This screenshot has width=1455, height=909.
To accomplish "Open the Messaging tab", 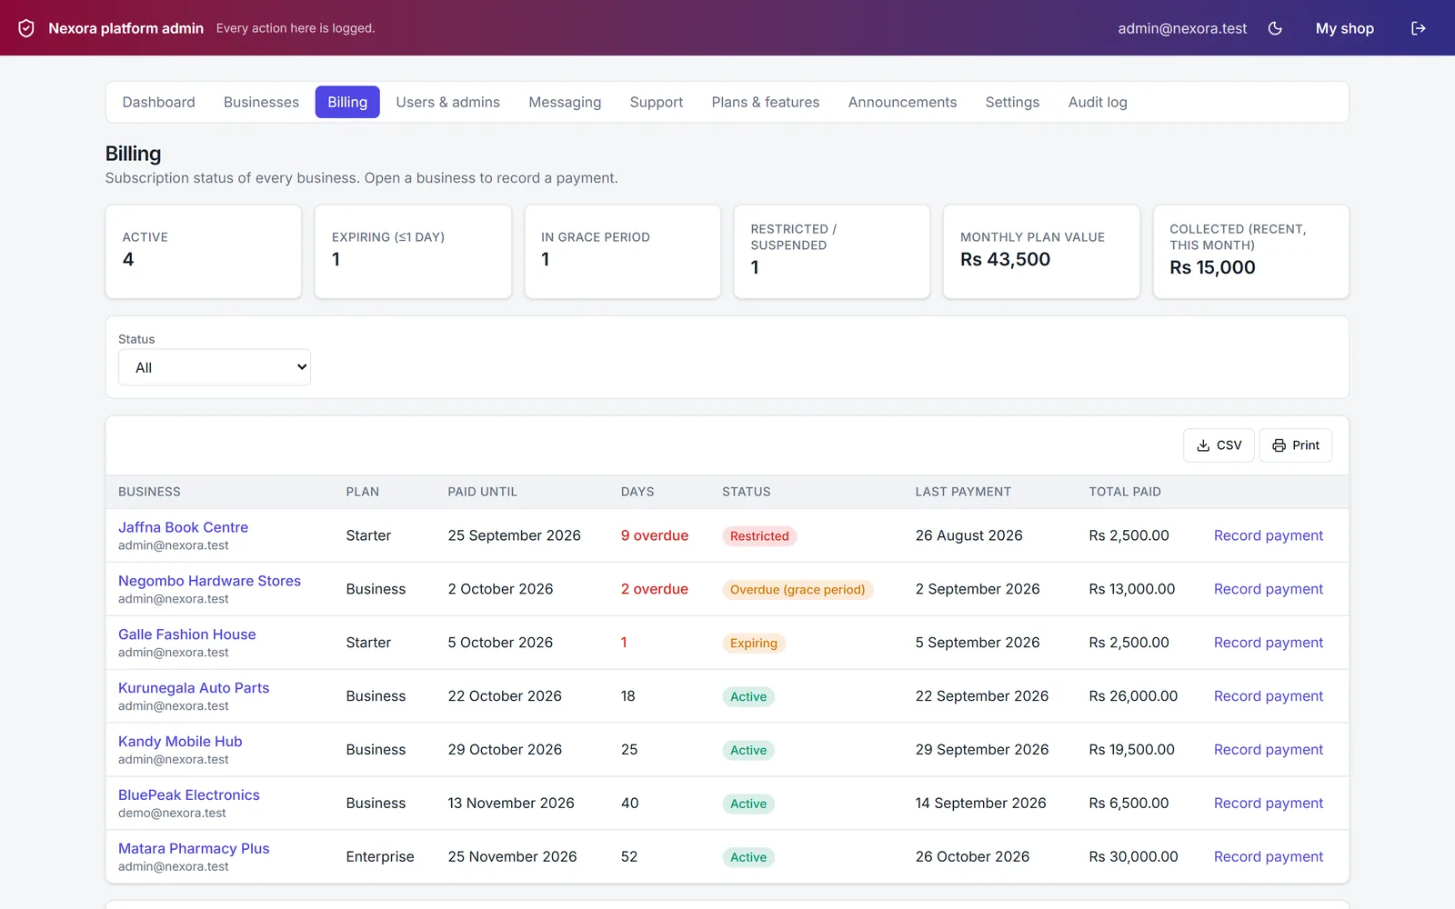I will pyautogui.click(x=565, y=102).
